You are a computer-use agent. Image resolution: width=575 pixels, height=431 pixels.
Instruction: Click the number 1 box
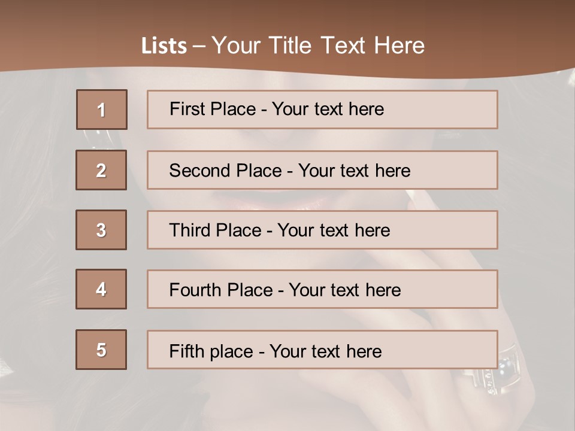(101, 110)
